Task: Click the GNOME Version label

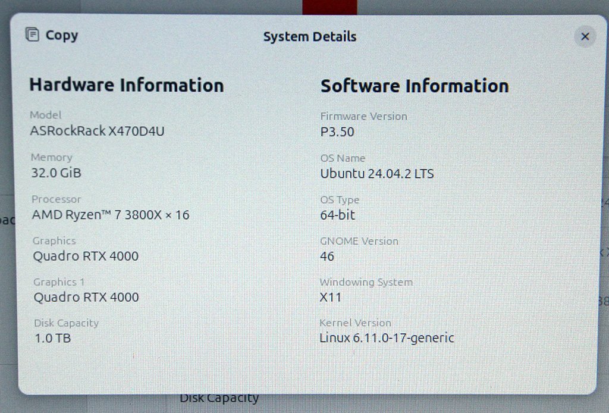Action: [359, 241]
